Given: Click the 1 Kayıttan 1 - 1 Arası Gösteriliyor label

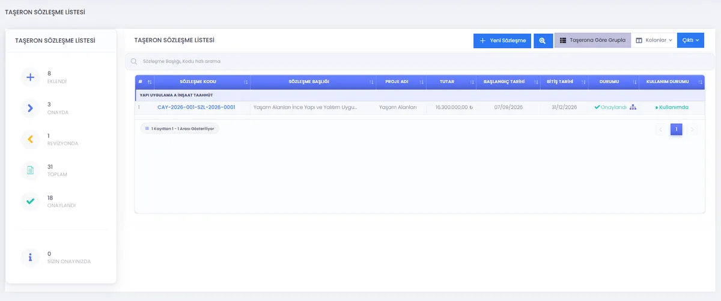Looking at the screenshot, I should pyautogui.click(x=180, y=129).
